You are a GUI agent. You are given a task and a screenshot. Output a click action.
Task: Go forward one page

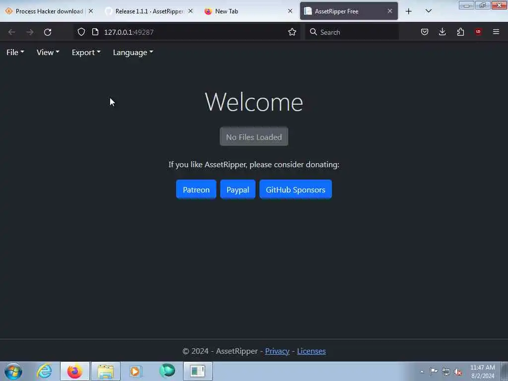tap(30, 32)
